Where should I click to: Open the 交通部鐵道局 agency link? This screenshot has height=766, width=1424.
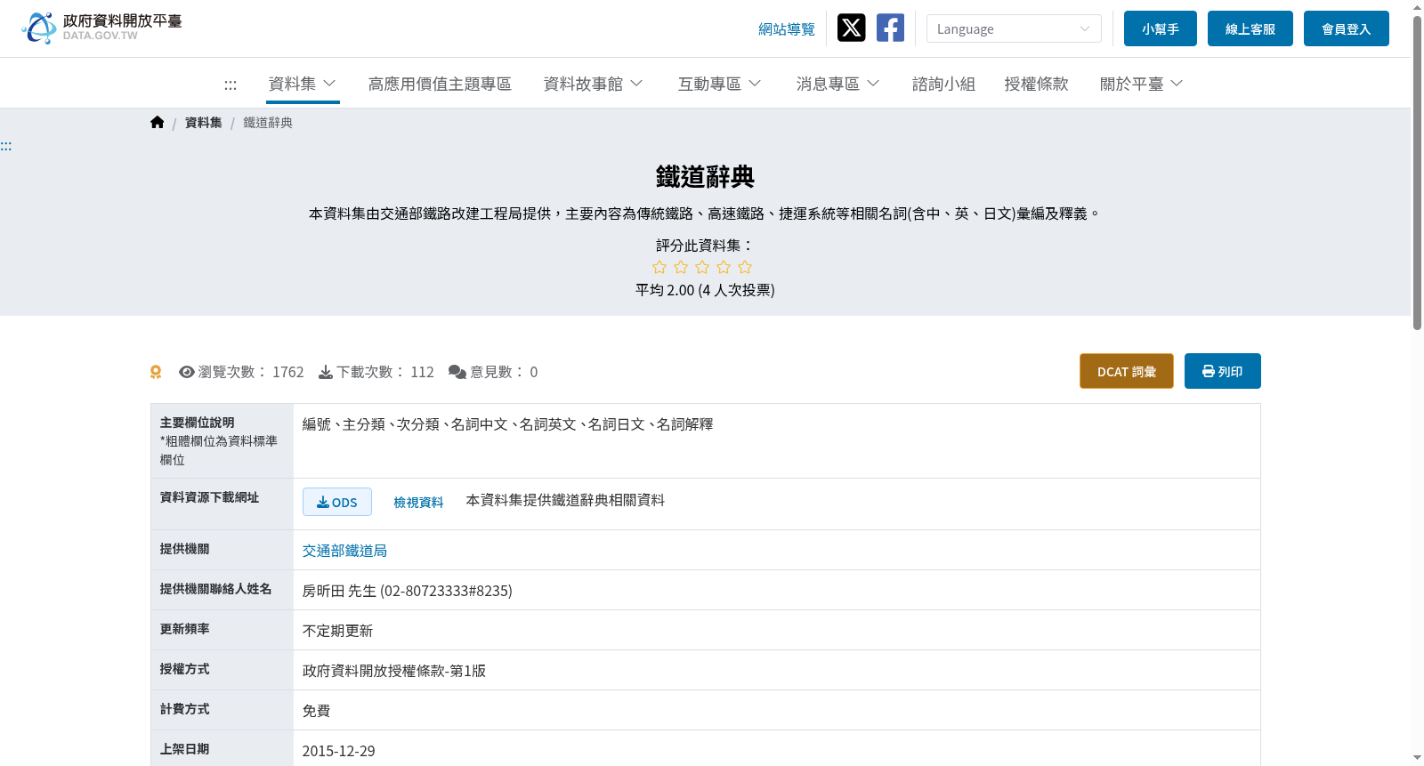coord(344,551)
